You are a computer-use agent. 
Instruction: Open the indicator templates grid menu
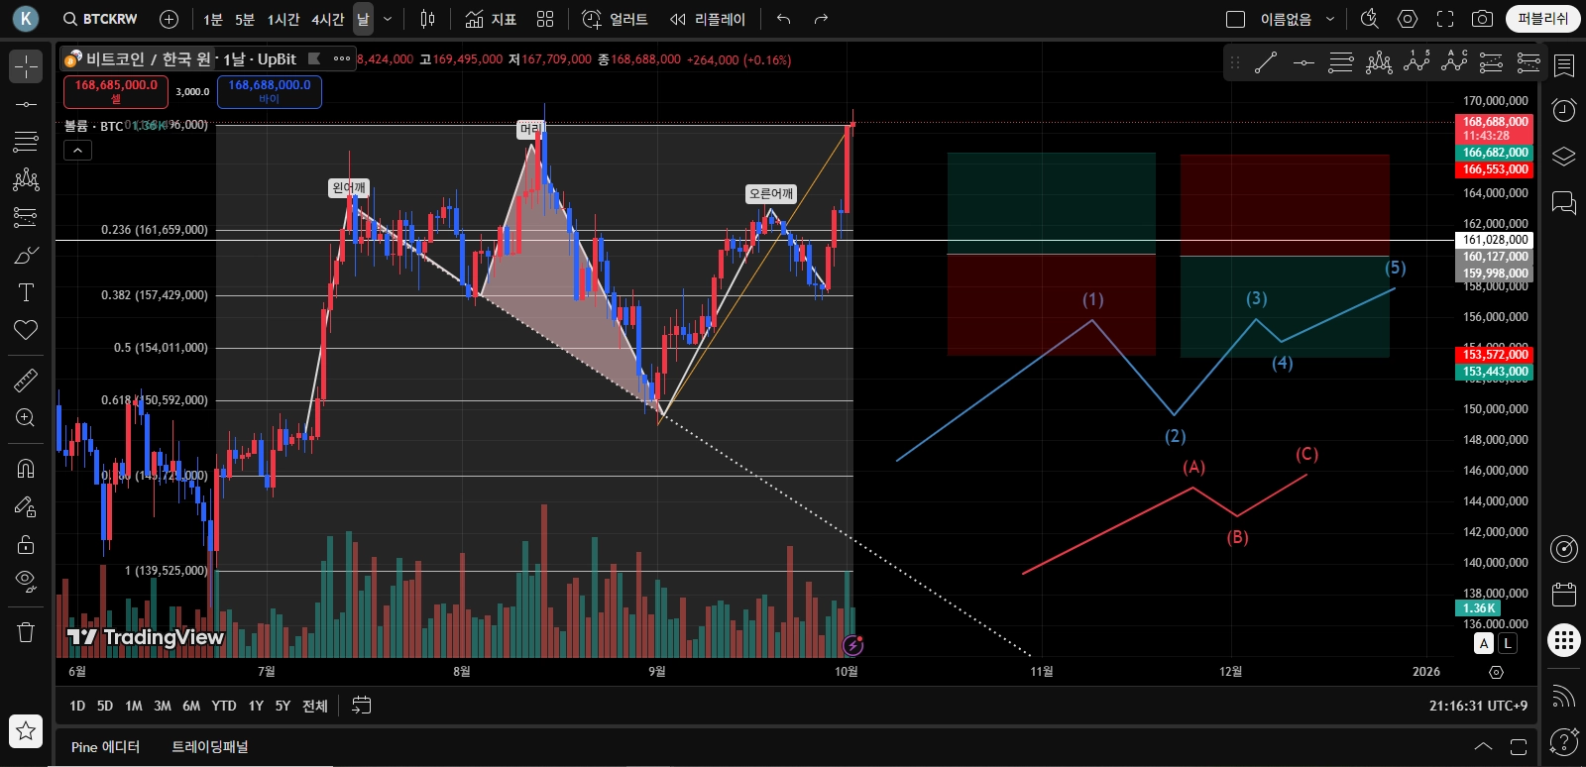pos(545,19)
